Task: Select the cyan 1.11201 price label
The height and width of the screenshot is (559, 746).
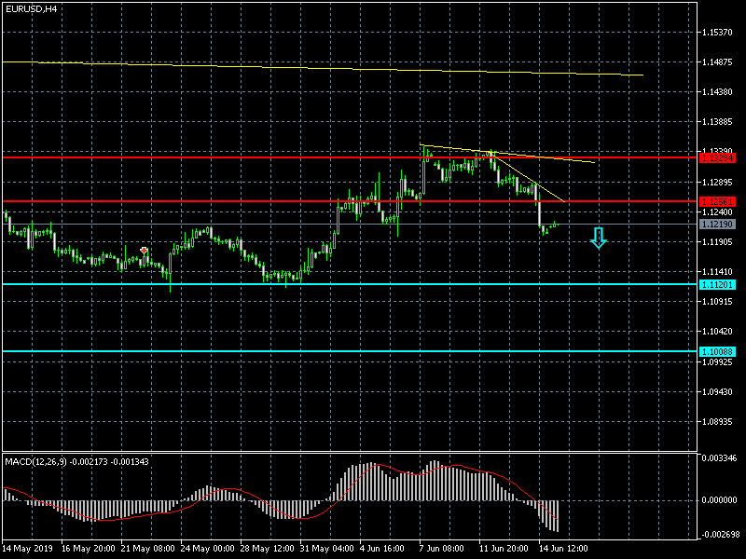Action: click(717, 285)
